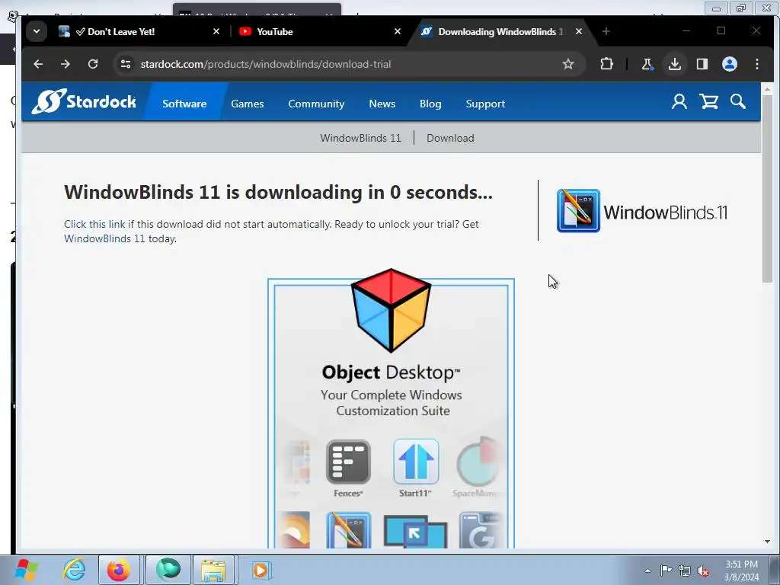Click the scroll down arrow on page
780x585 pixels.
(767, 542)
